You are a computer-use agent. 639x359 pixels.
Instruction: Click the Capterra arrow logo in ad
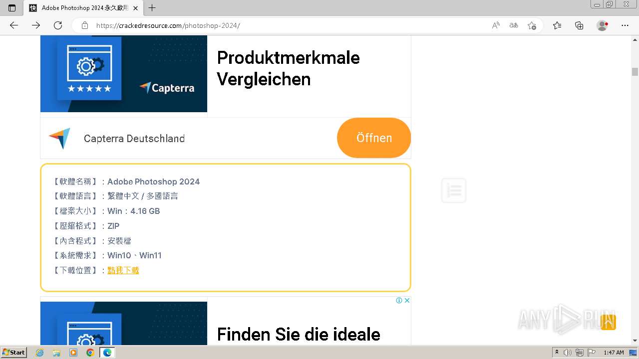click(59, 139)
